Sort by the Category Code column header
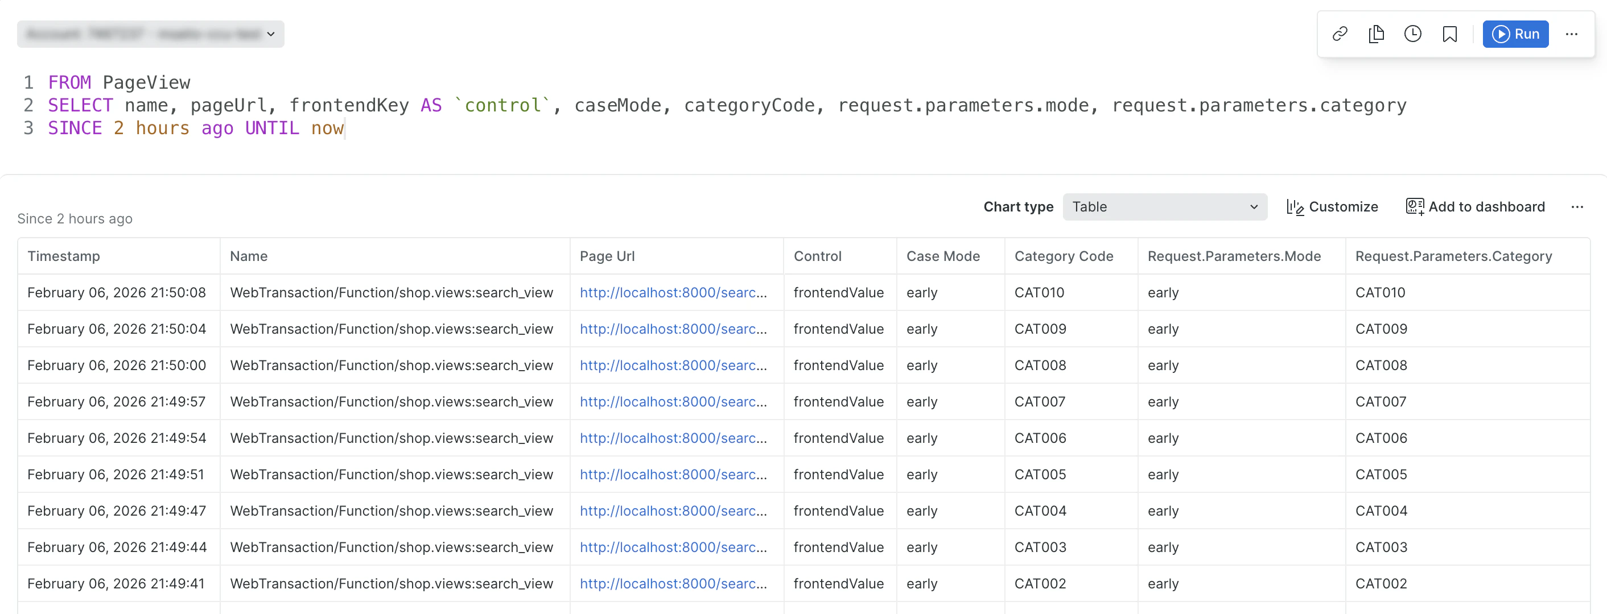The image size is (1607, 614). [x=1063, y=256]
